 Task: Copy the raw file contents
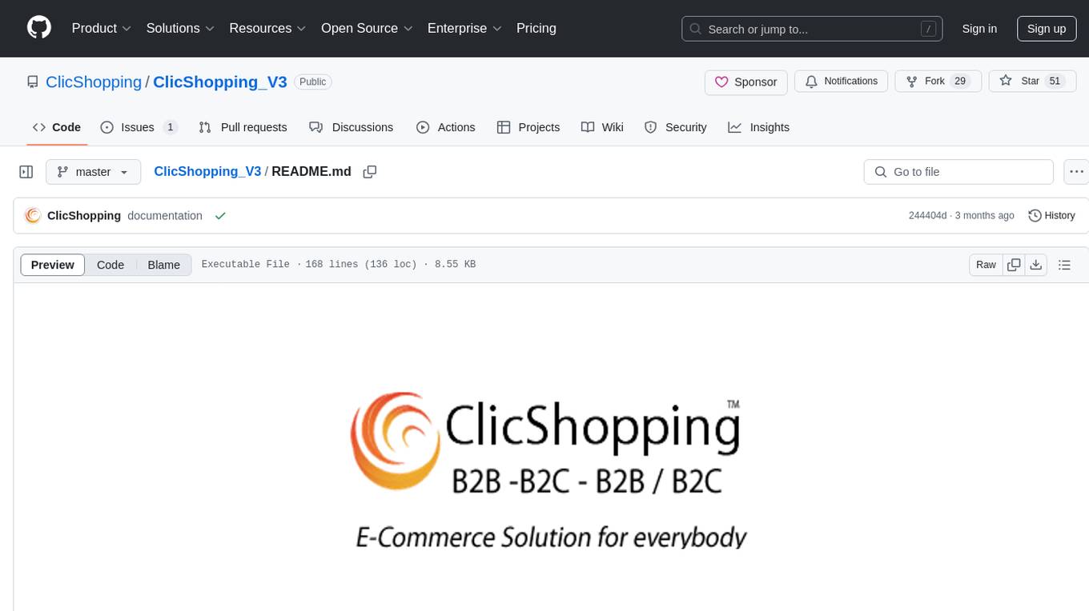coord(1014,265)
